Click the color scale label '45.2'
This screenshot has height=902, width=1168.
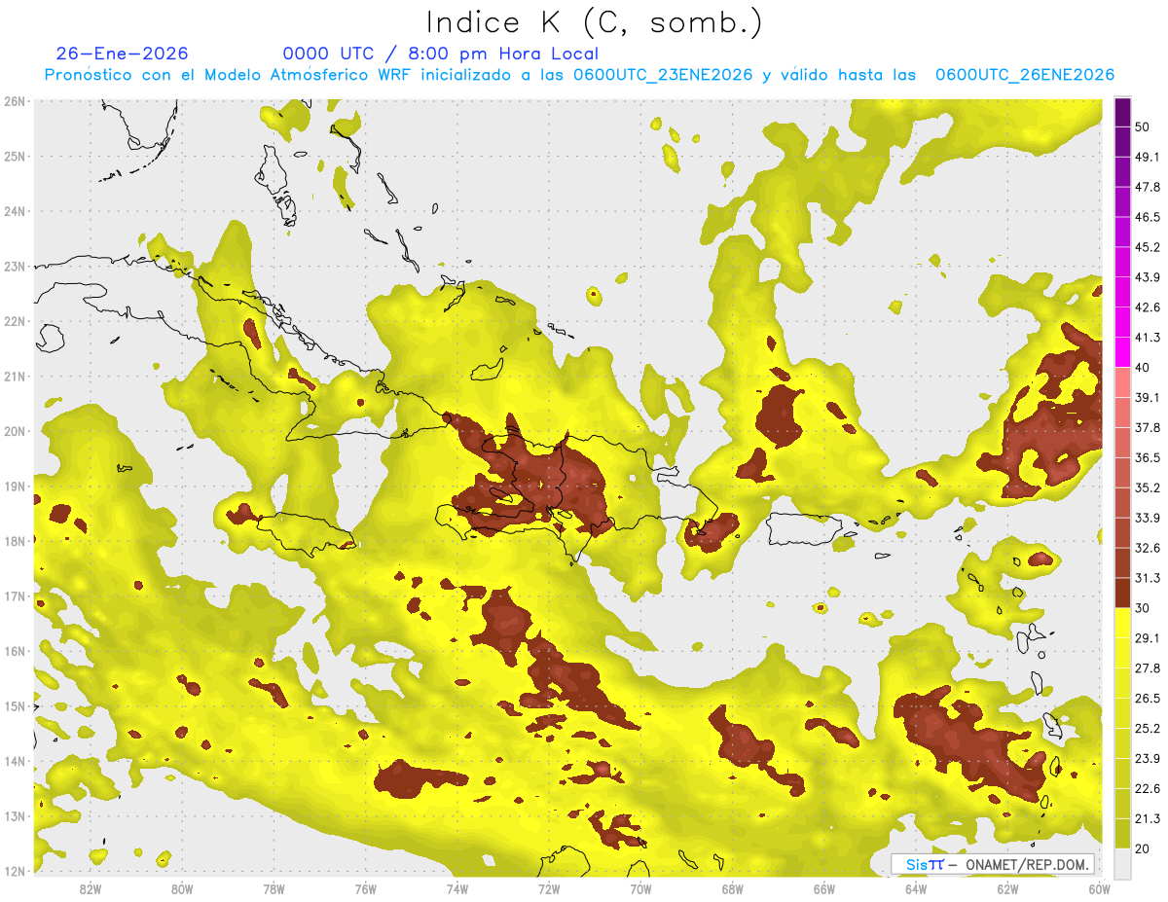(x=1147, y=246)
